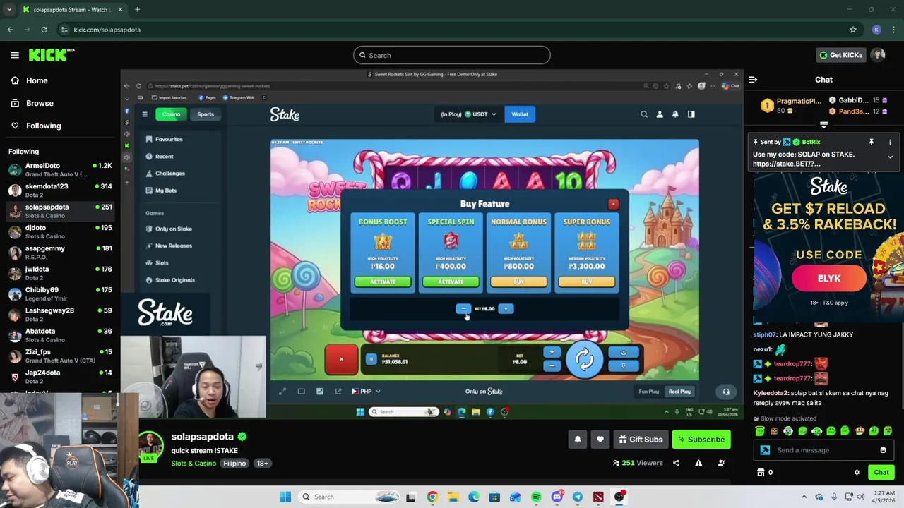
Task: Bookmark this page with the star
Action: click(853, 30)
